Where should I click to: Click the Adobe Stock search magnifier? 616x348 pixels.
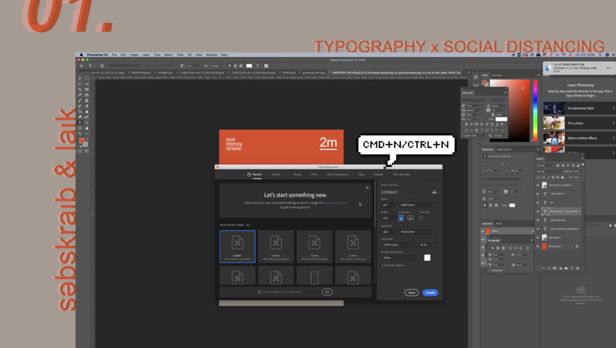[x=260, y=292]
